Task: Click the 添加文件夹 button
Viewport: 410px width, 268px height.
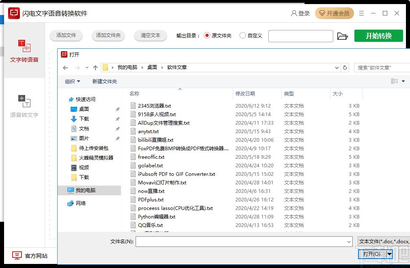Action: point(108,35)
